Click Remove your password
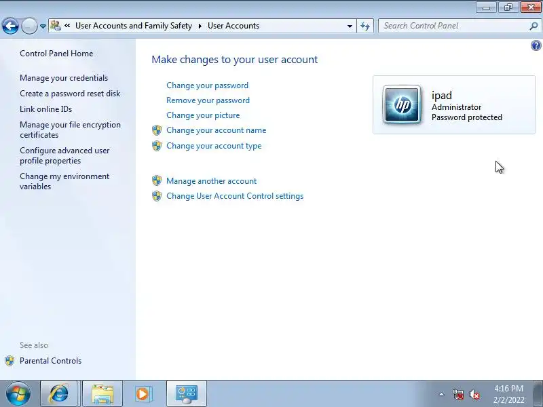The image size is (543, 407). [x=208, y=100]
